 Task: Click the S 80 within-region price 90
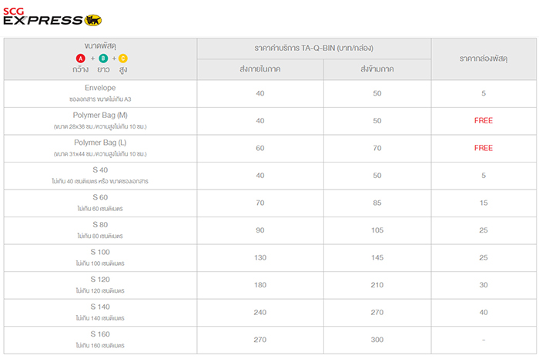pyautogui.click(x=260, y=230)
